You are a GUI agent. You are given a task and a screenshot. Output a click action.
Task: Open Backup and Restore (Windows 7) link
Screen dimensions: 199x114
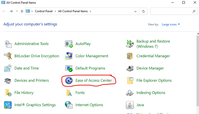click(x=153, y=44)
